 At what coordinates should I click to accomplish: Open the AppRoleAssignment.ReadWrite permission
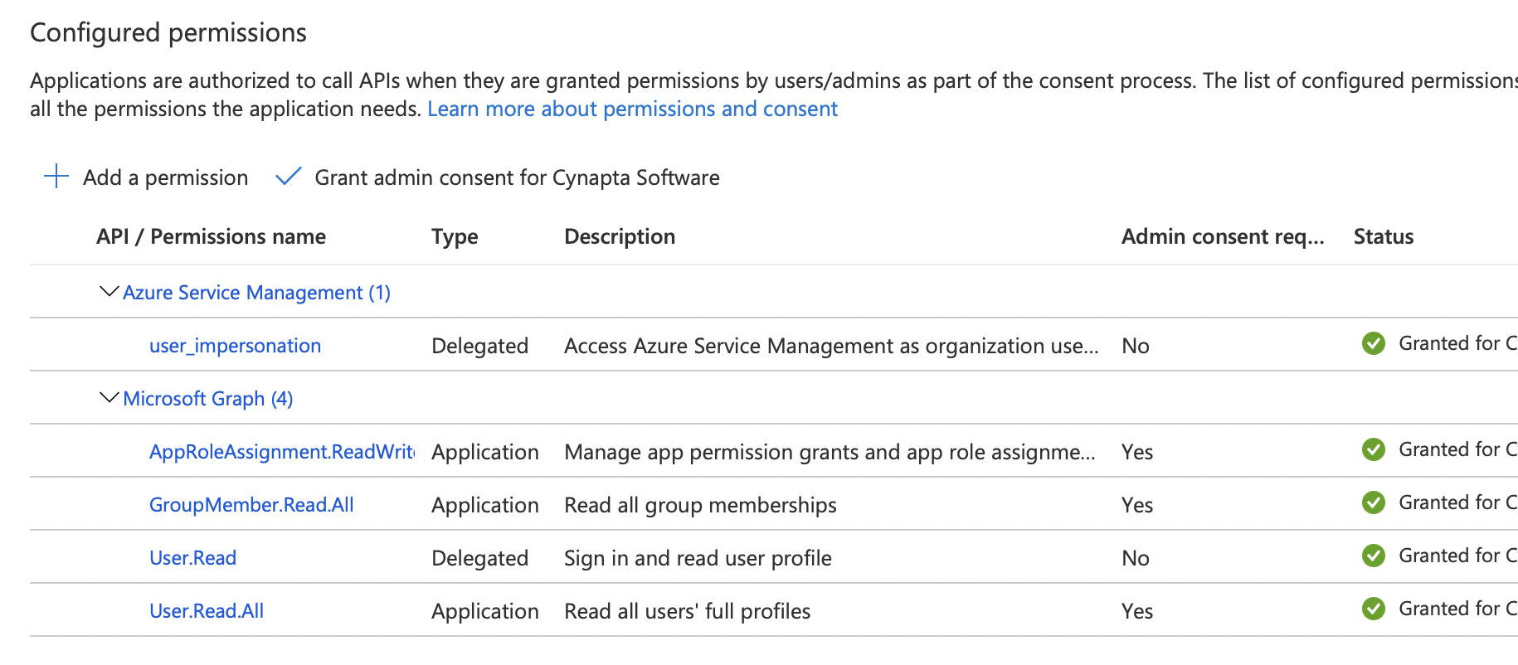coord(281,452)
